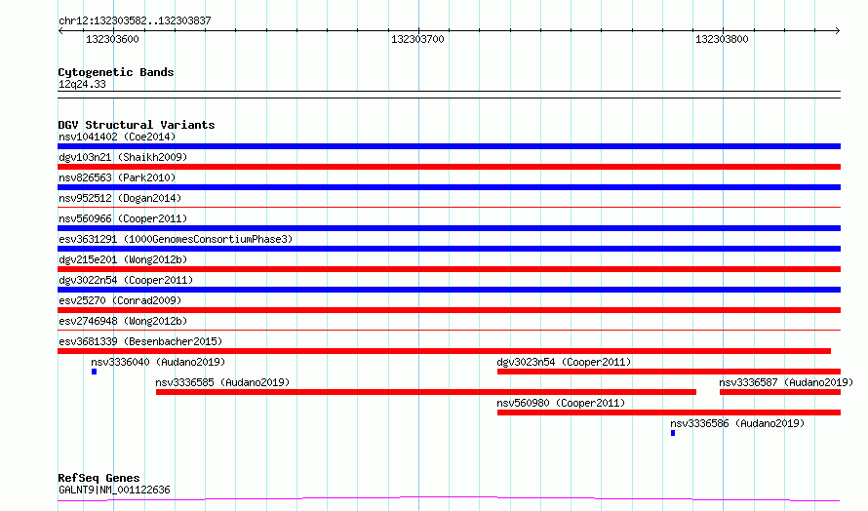This screenshot has height=511, width=868.
Task: Click the small blue nsv3336586 marker
Action: pyautogui.click(x=673, y=433)
